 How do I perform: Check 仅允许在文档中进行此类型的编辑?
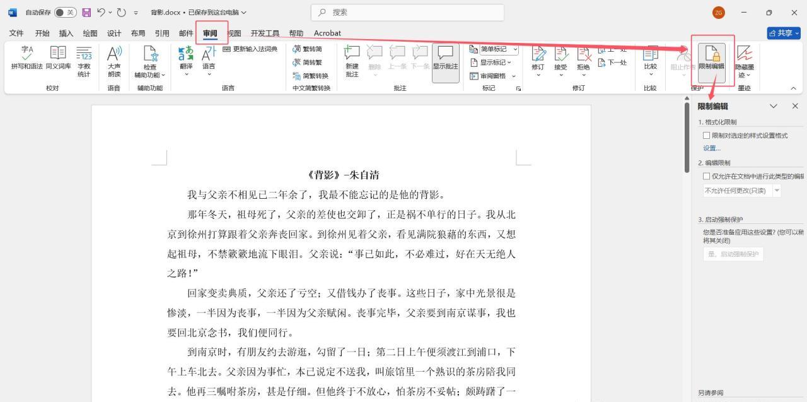click(x=706, y=176)
